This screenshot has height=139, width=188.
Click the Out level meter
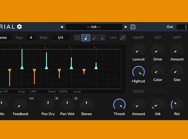[x=182, y=27]
